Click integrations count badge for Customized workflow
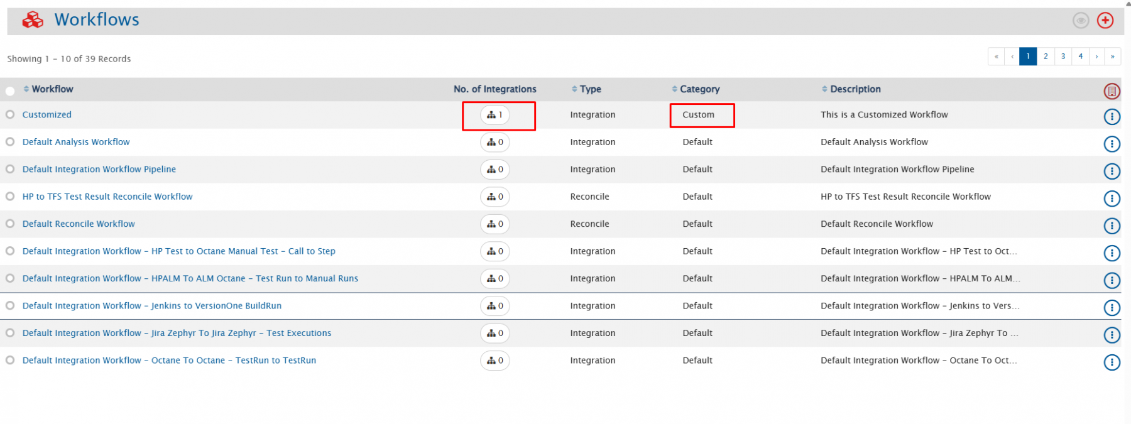 (x=495, y=115)
